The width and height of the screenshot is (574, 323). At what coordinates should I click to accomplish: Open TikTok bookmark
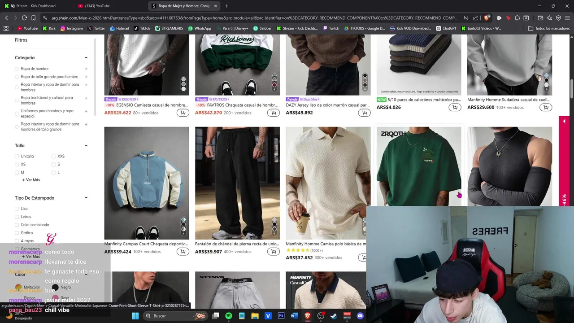click(142, 28)
